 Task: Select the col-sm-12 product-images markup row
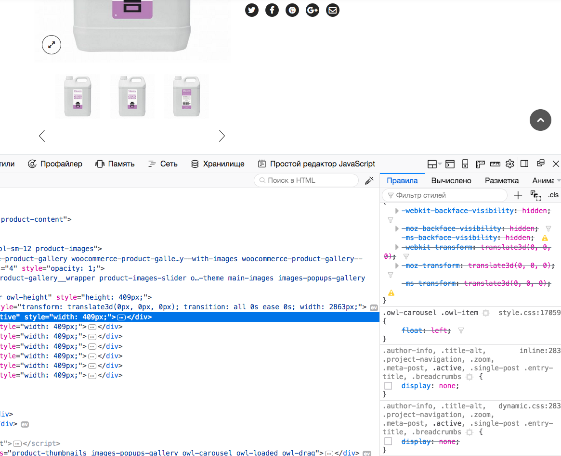(190, 249)
